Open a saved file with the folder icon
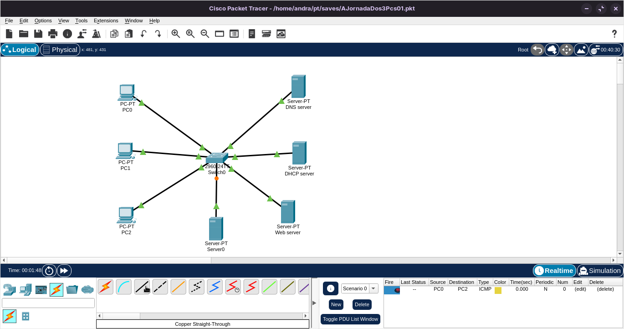Screen dimensions: 624x329 [24, 34]
